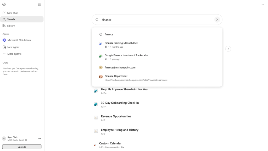Open Revenue Opportunities result
This screenshot has height=151, width=268.
pos(116,116)
